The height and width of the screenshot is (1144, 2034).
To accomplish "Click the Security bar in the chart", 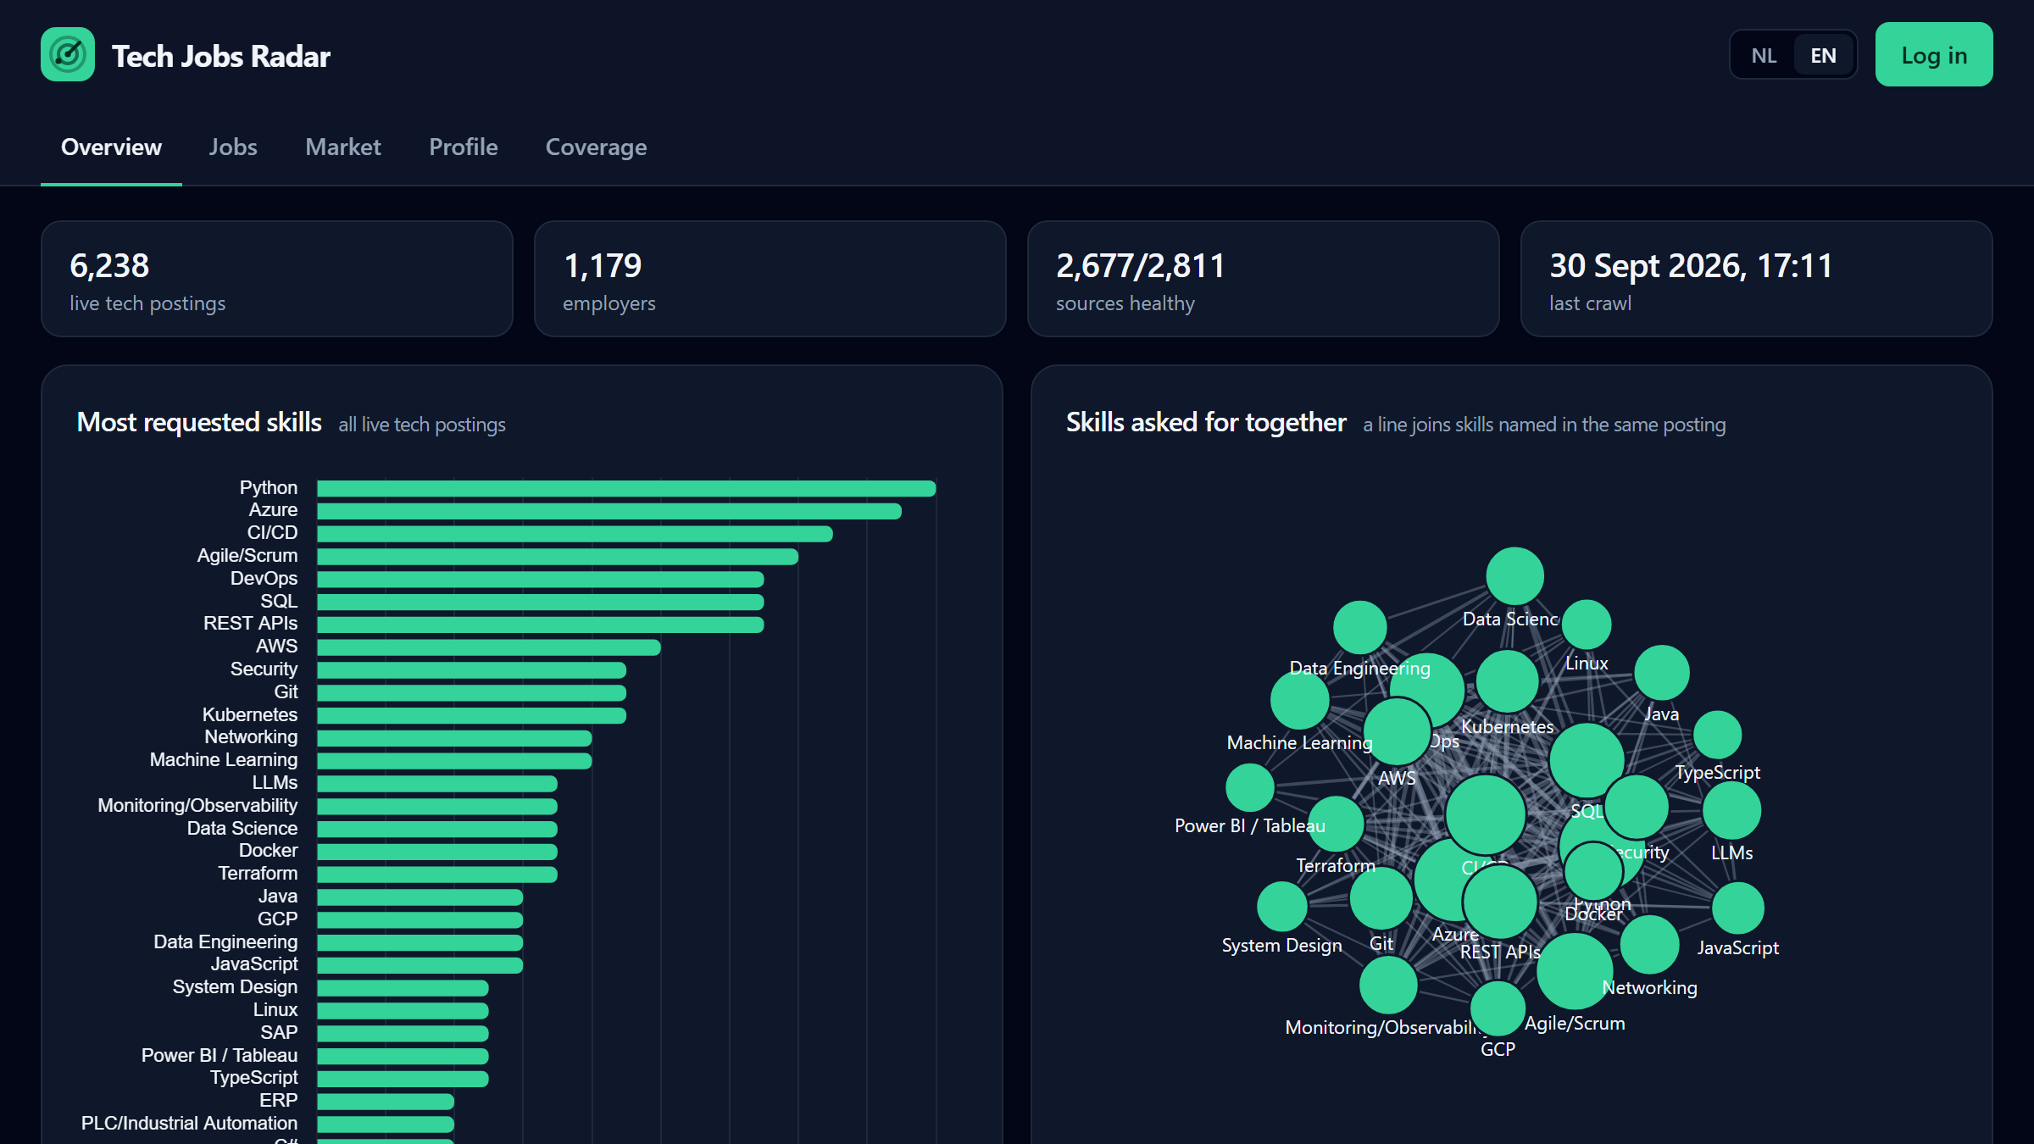I will [471, 670].
